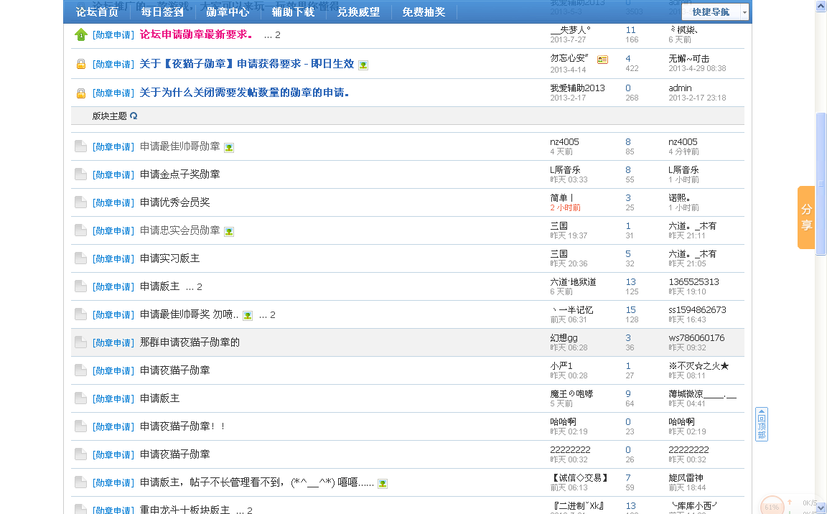Click the image attachment icon after 申请忠实会员勋章
This screenshot has width=827, height=514.
click(x=229, y=231)
